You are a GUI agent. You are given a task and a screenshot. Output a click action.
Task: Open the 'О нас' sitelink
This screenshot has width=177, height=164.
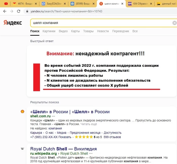coord(50,133)
